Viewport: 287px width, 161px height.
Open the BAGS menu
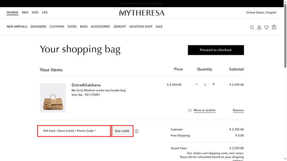tap(84, 27)
